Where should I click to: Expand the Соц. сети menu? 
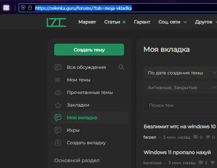point(173,22)
